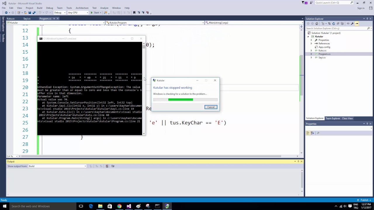
Task: Toggle bookmark using the toolbar bookmark icon
Action: 134,13
